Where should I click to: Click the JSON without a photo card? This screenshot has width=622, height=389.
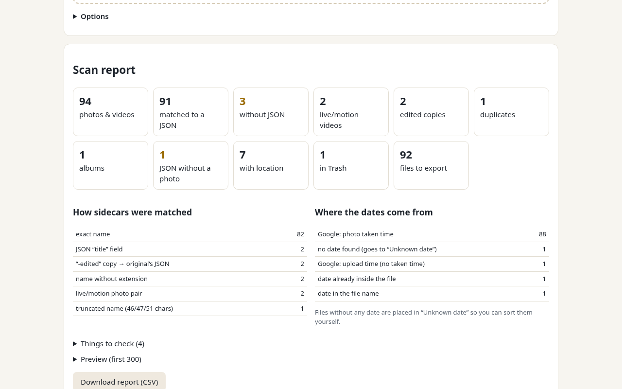[190, 165]
